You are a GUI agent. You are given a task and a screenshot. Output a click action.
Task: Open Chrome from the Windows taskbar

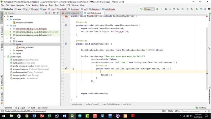(x=27, y=116)
